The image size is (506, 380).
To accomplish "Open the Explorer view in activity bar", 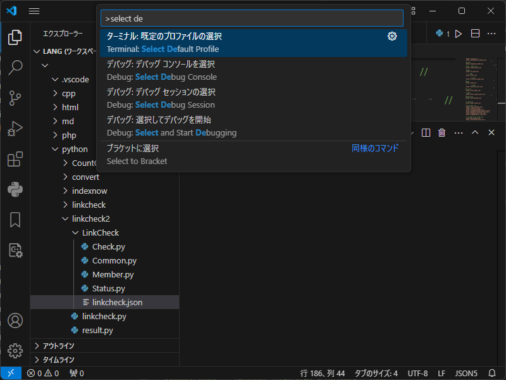I will click(15, 37).
